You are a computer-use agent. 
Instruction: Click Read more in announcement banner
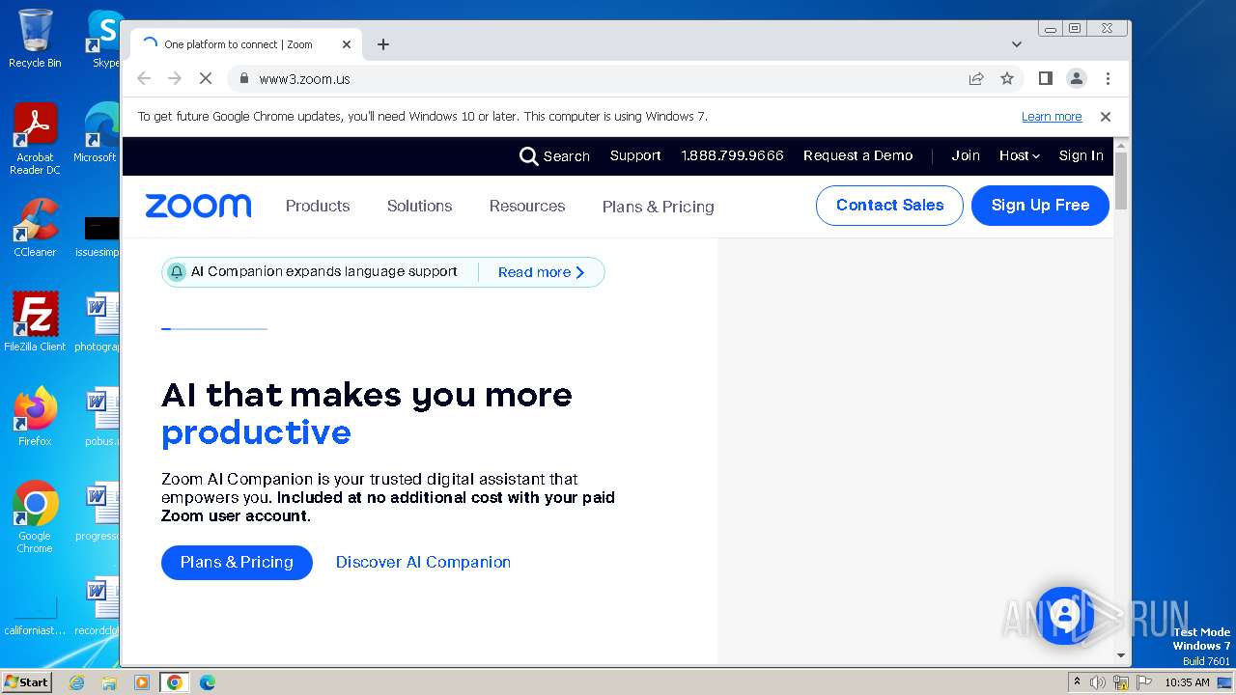[x=542, y=273]
